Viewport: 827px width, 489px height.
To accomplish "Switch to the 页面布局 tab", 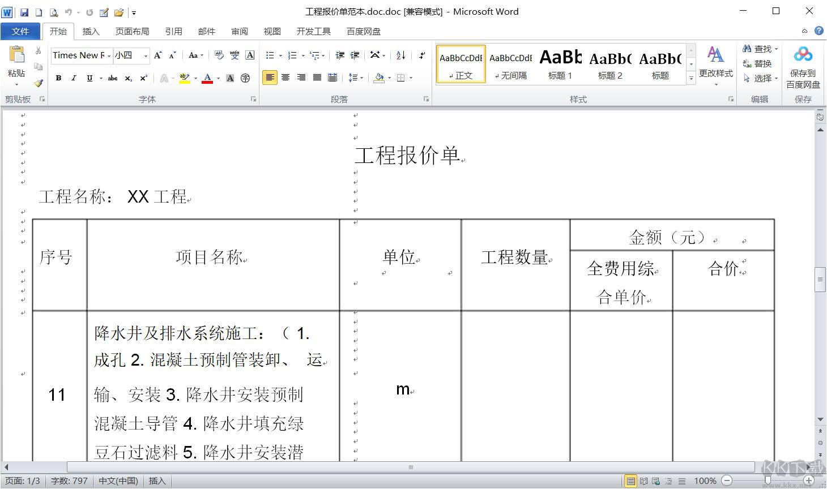I will pyautogui.click(x=132, y=32).
